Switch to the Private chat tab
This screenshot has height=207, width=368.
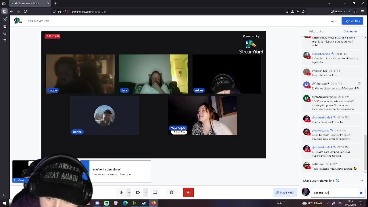tap(317, 31)
